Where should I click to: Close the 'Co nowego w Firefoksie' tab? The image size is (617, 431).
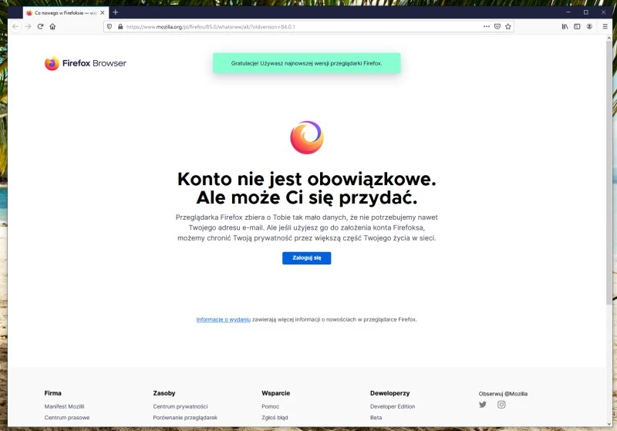[103, 12]
